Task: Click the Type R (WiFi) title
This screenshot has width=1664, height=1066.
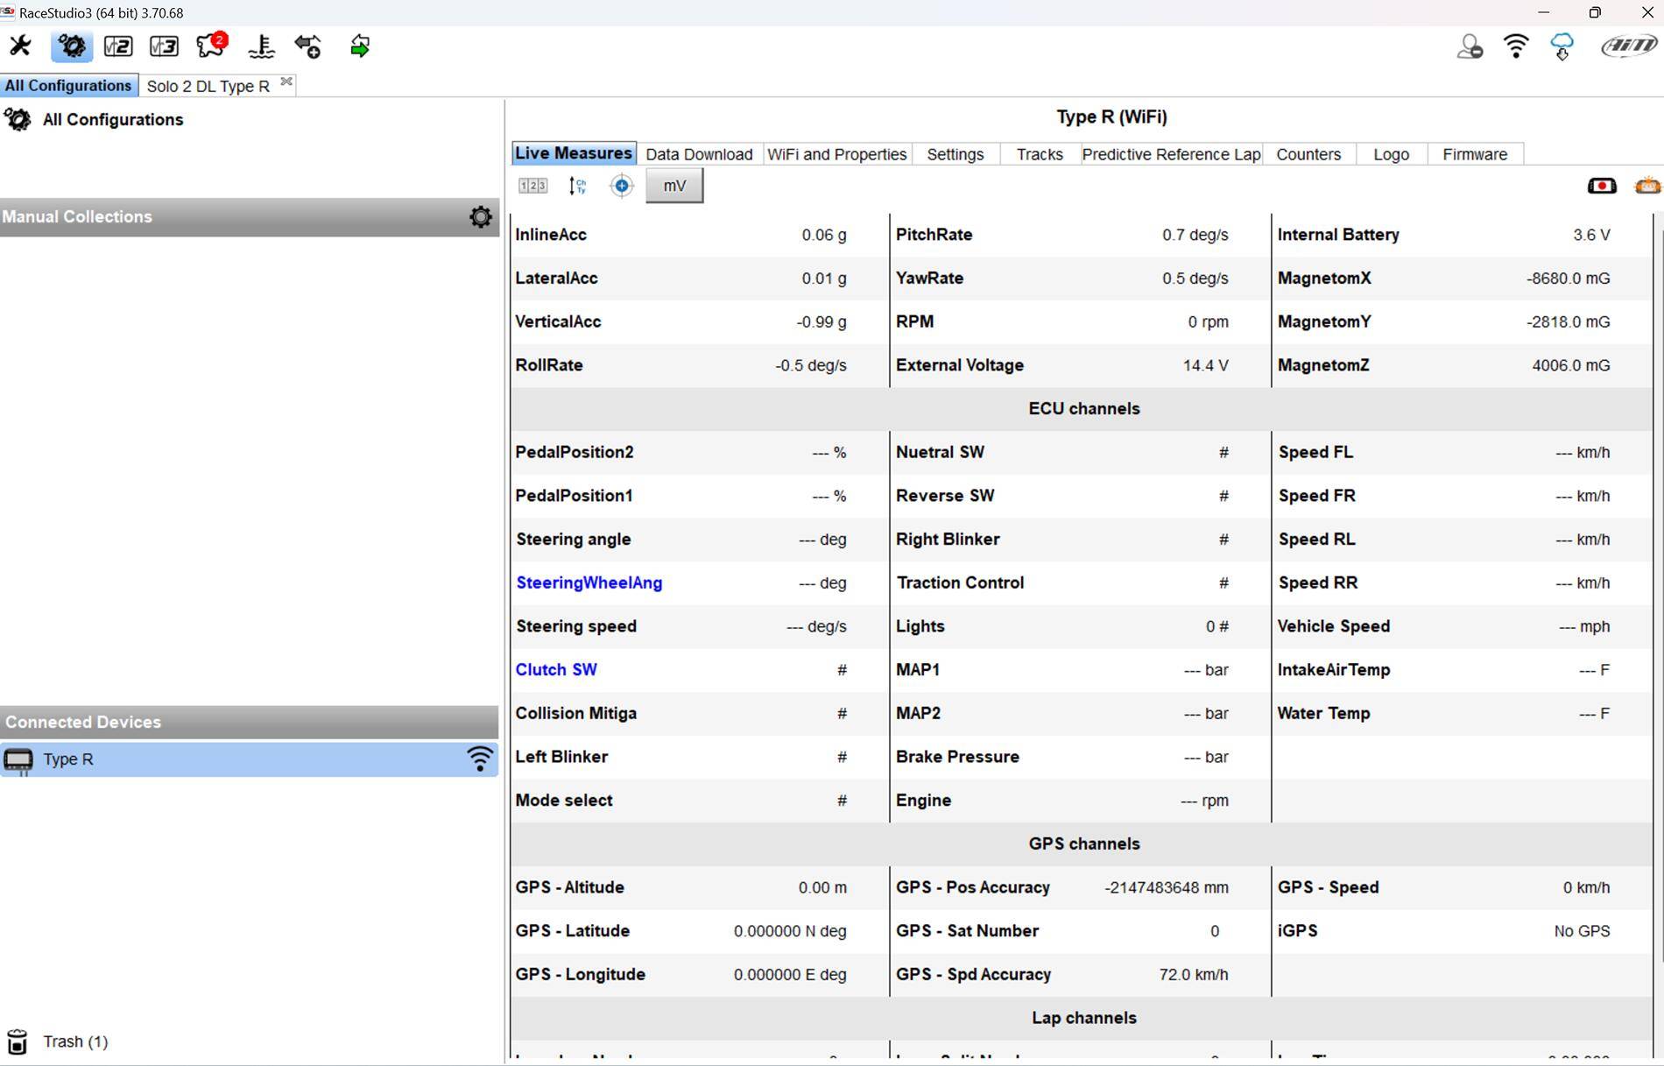Action: (1111, 116)
